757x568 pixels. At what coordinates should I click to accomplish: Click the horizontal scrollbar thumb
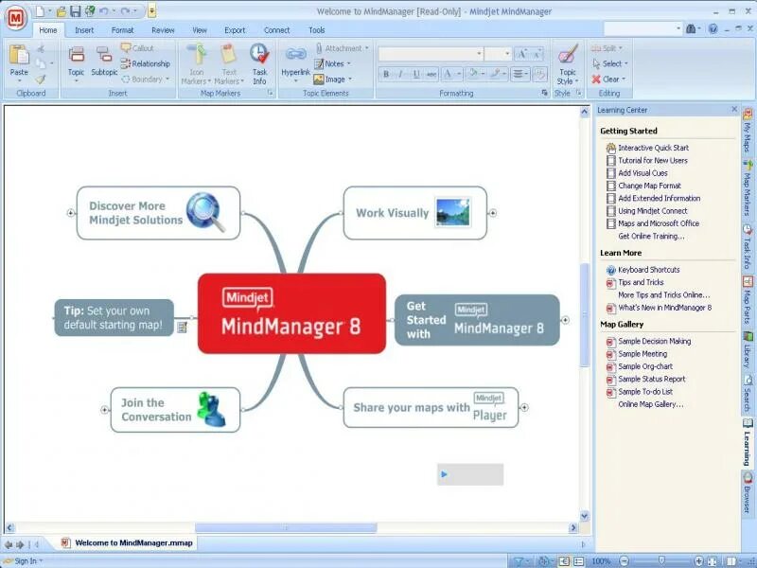(286, 528)
